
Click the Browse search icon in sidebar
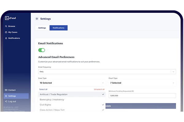click(x=6, y=26)
